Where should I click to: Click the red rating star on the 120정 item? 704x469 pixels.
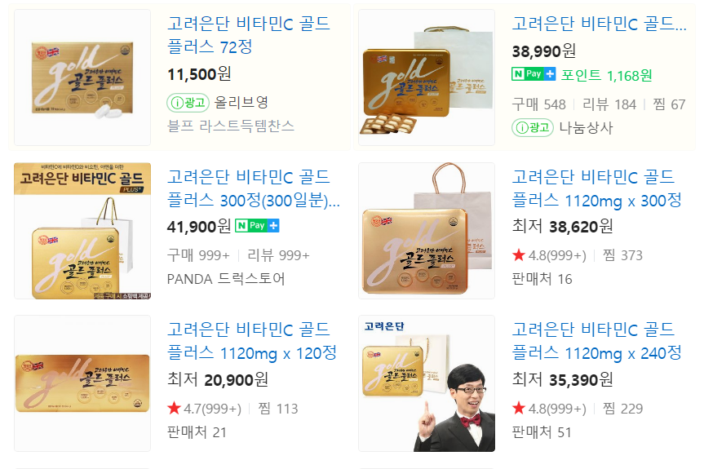point(174,409)
